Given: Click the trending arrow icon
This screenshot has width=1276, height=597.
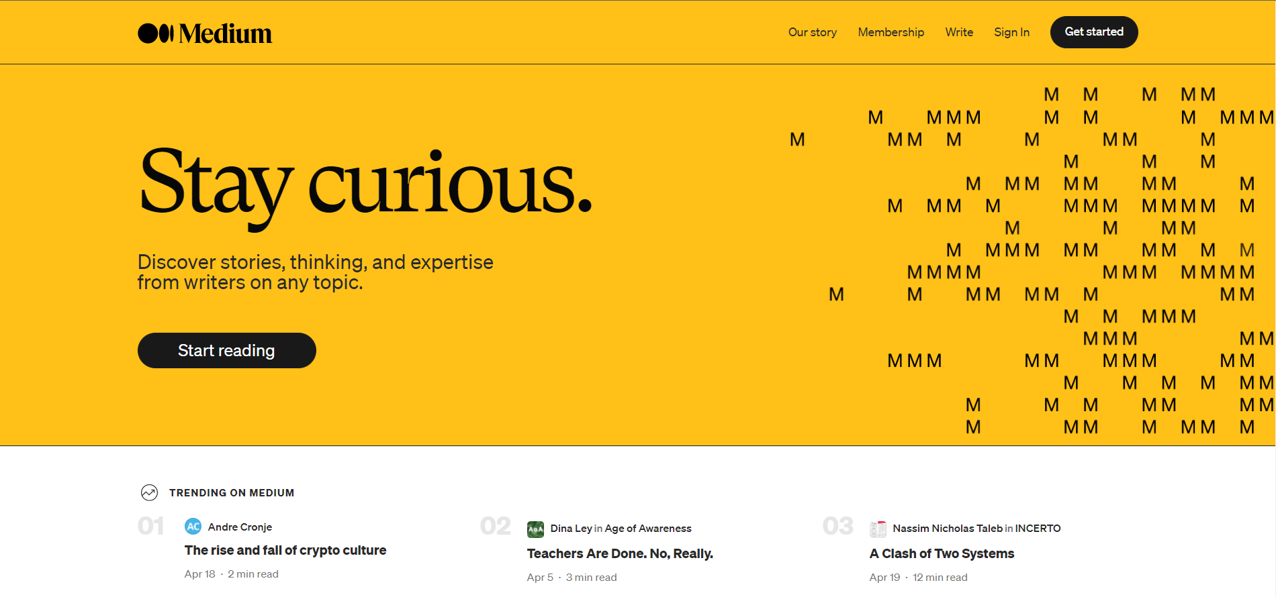Looking at the screenshot, I should pyautogui.click(x=149, y=492).
